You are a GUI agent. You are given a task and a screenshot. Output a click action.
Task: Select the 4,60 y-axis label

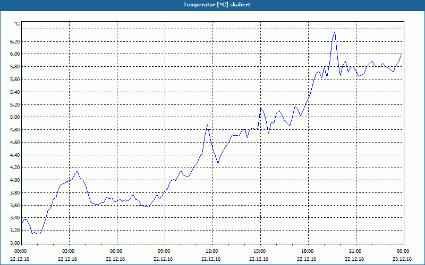15,142
